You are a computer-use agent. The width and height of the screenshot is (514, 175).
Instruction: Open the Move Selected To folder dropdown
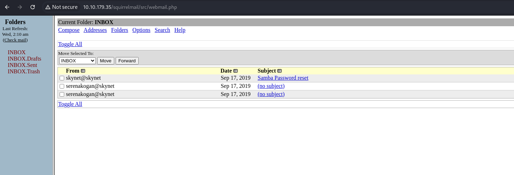click(77, 61)
